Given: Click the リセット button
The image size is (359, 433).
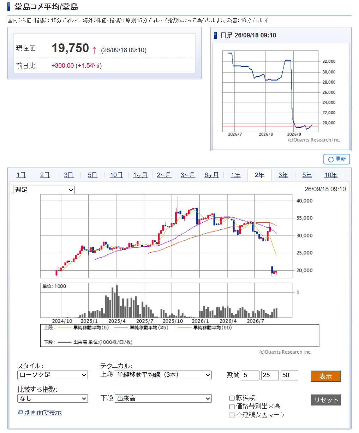Looking at the screenshot, I should click(x=325, y=400).
